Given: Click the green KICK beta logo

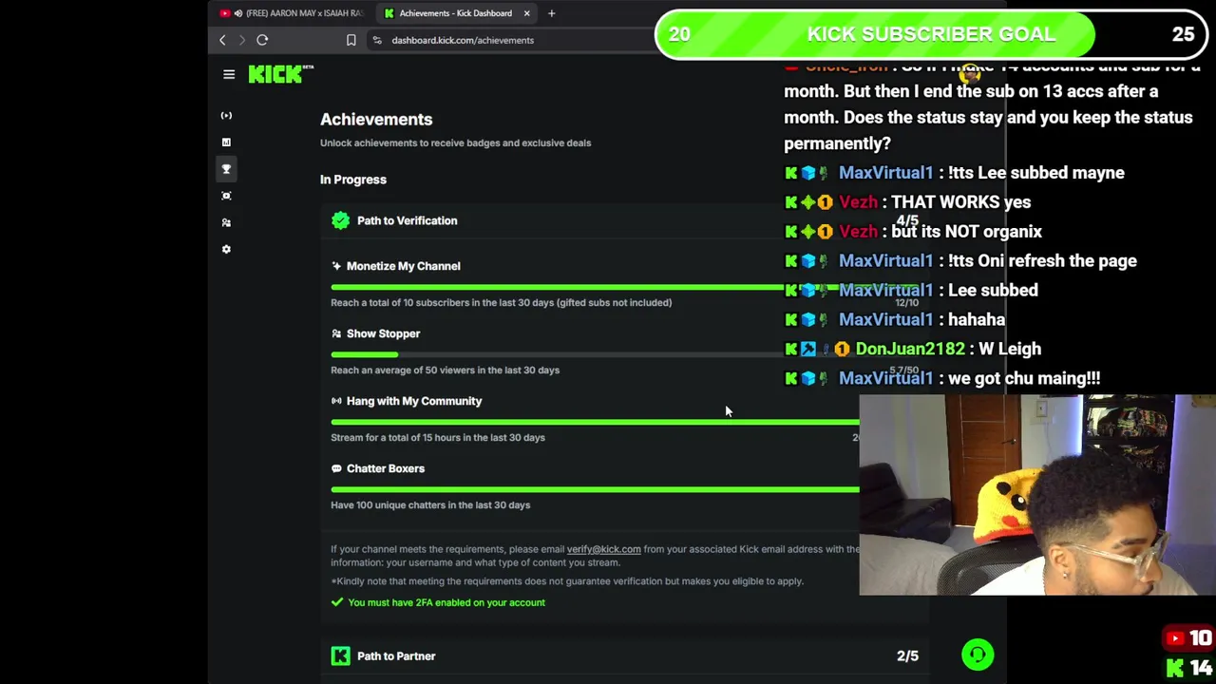Looking at the screenshot, I should click(x=280, y=73).
